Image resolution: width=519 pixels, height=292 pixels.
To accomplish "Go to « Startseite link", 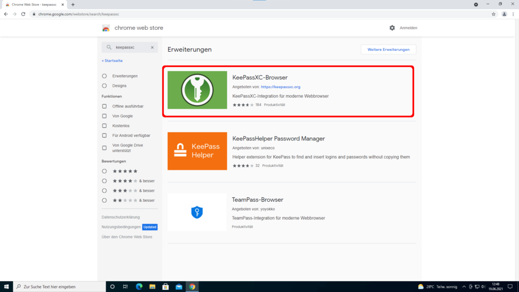I will click(x=112, y=61).
